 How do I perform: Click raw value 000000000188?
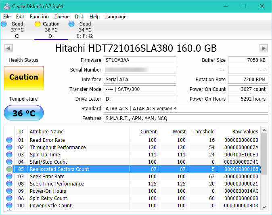(241, 169)
